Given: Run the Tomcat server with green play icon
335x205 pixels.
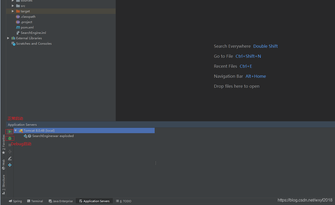Looking at the screenshot, I should click(10, 132).
